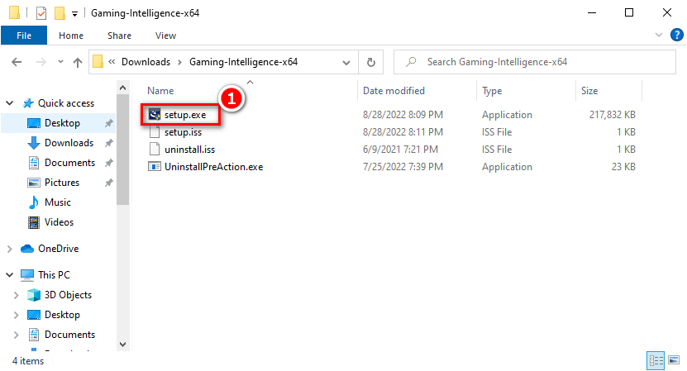687x371 pixels.
Task: Expand the OneDrive node
Action: click(10, 249)
